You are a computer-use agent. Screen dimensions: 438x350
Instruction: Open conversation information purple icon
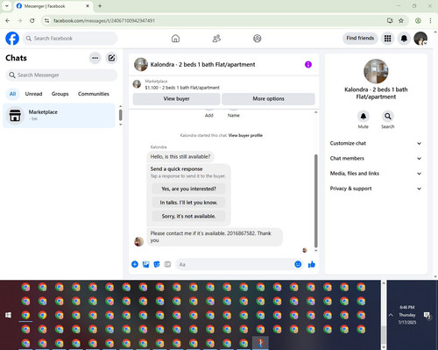[x=308, y=65]
